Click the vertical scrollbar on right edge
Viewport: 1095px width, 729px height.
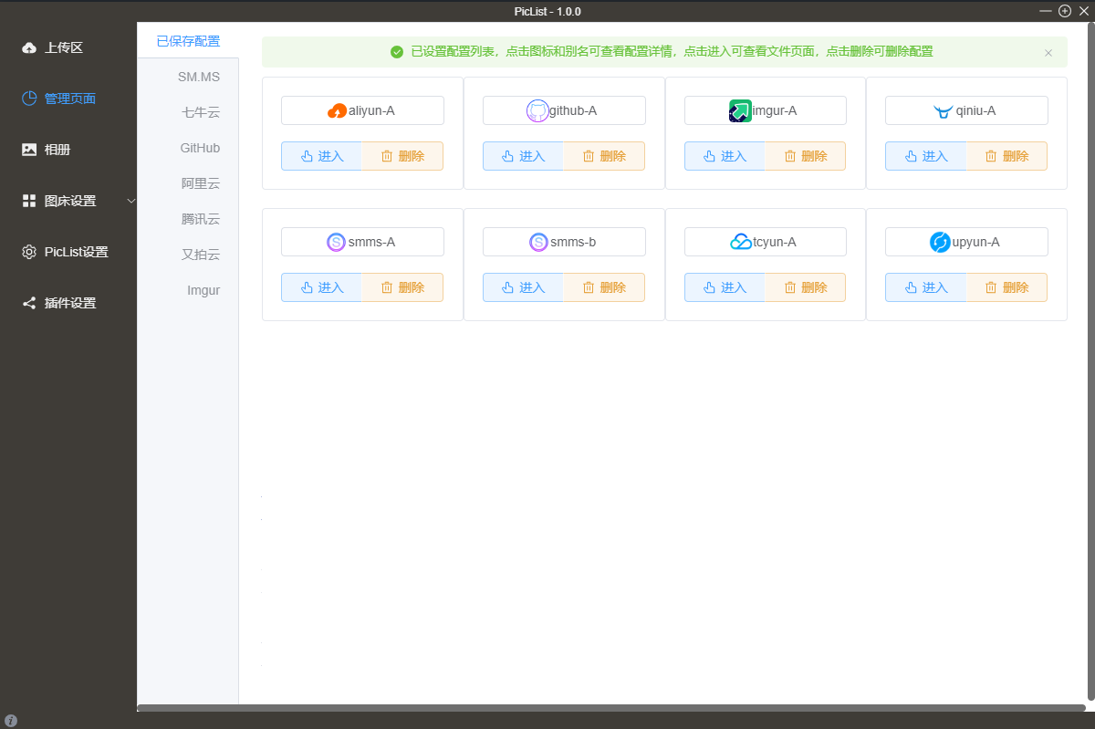[1090, 360]
